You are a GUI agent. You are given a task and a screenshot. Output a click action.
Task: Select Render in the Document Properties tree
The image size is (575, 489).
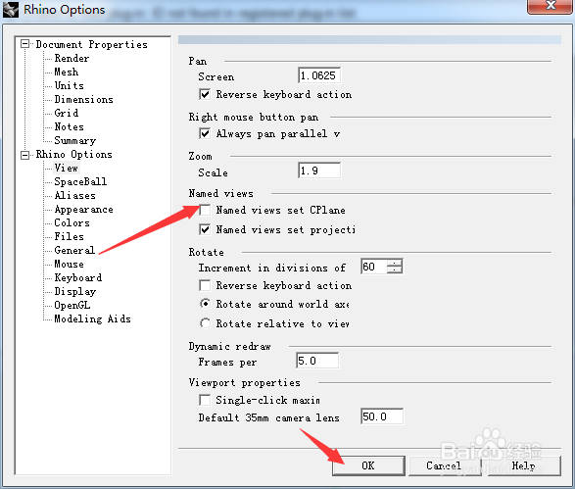tap(72, 59)
